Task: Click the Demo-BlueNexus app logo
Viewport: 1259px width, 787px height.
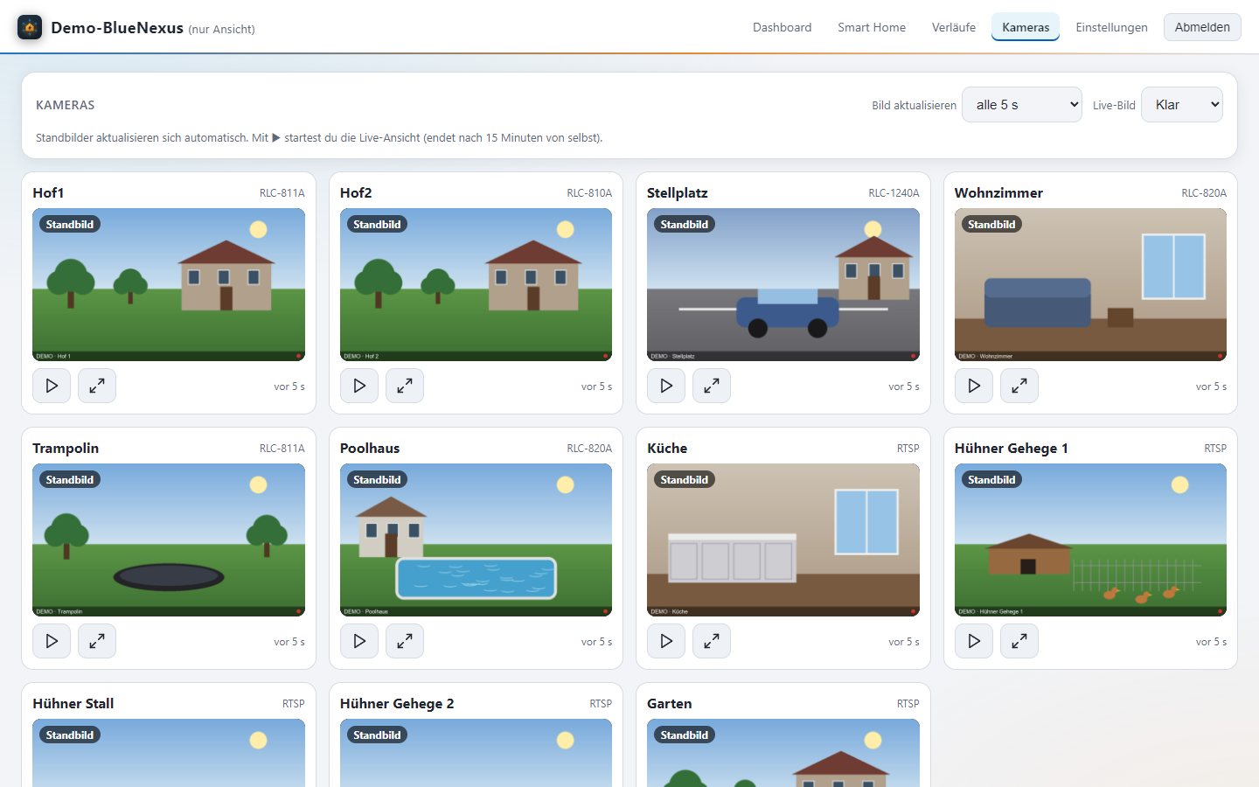Action: point(30,27)
